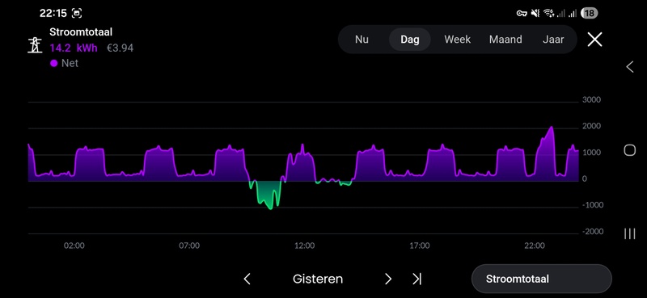This screenshot has height=298, width=647.
Task: Open Android recent apps button
Action: (x=630, y=233)
